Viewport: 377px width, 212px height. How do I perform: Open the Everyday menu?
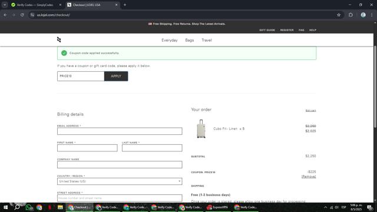tap(170, 40)
